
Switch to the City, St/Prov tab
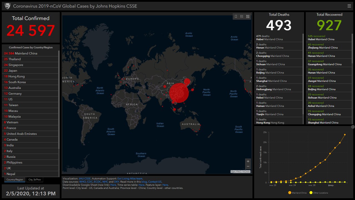[35, 180]
